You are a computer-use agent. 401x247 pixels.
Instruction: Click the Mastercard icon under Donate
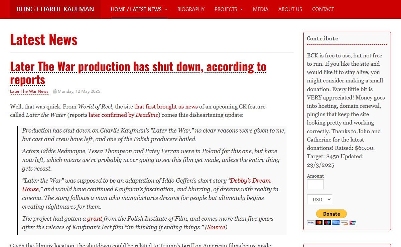point(319,223)
